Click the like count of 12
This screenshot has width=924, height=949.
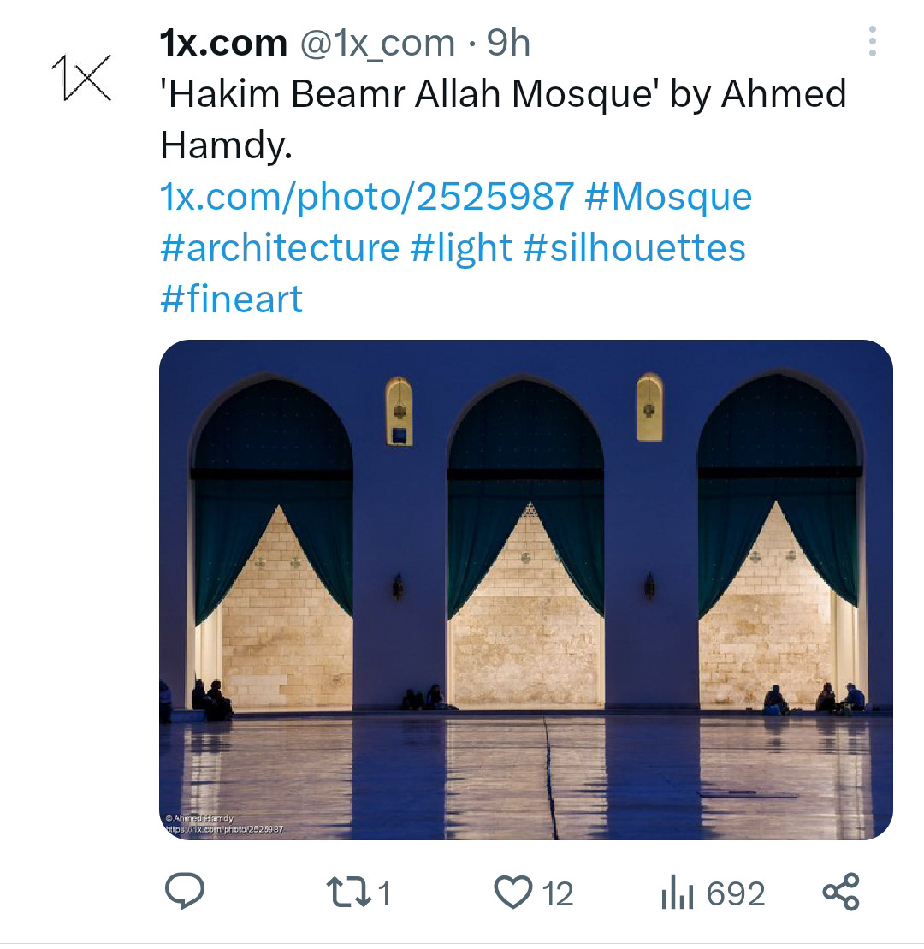click(558, 893)
